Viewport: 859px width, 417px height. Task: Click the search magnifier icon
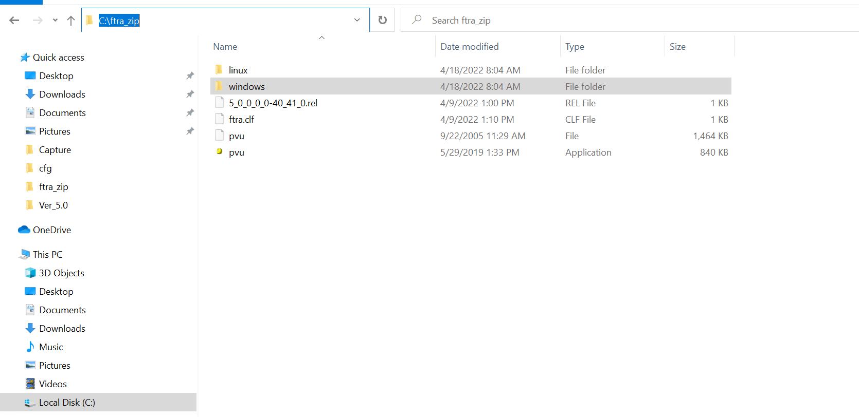click(x=417, y=20)
